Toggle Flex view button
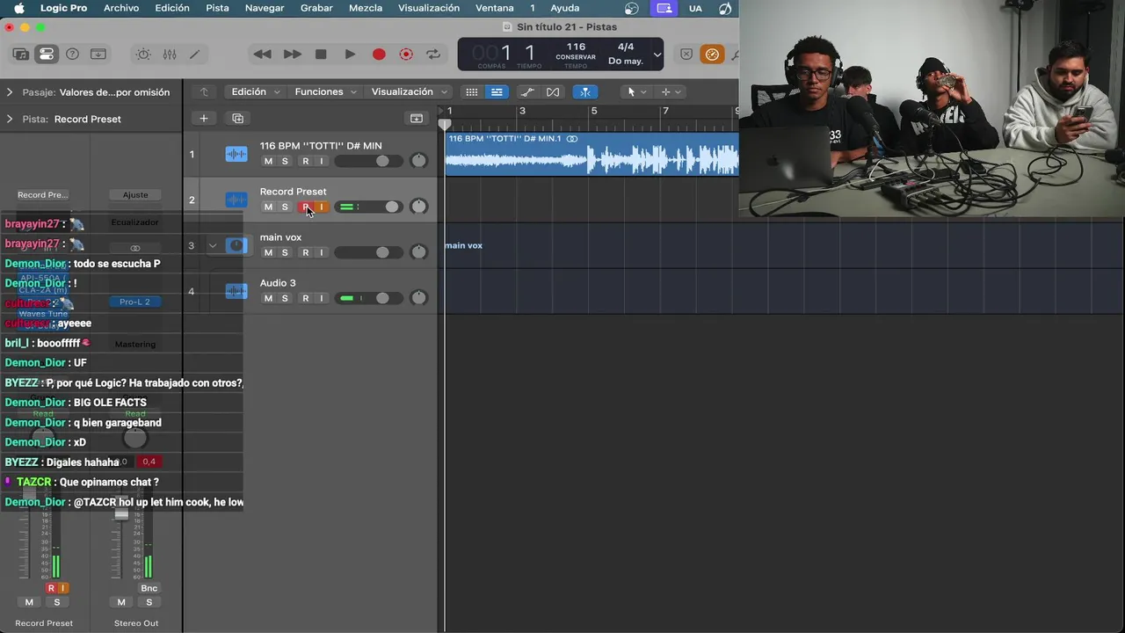The width and height of the screenshot is (1125, 633). (553, 91)
